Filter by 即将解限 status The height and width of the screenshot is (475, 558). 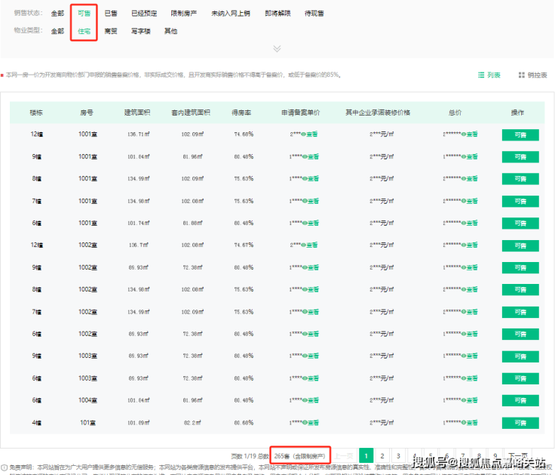coord(277,14)
